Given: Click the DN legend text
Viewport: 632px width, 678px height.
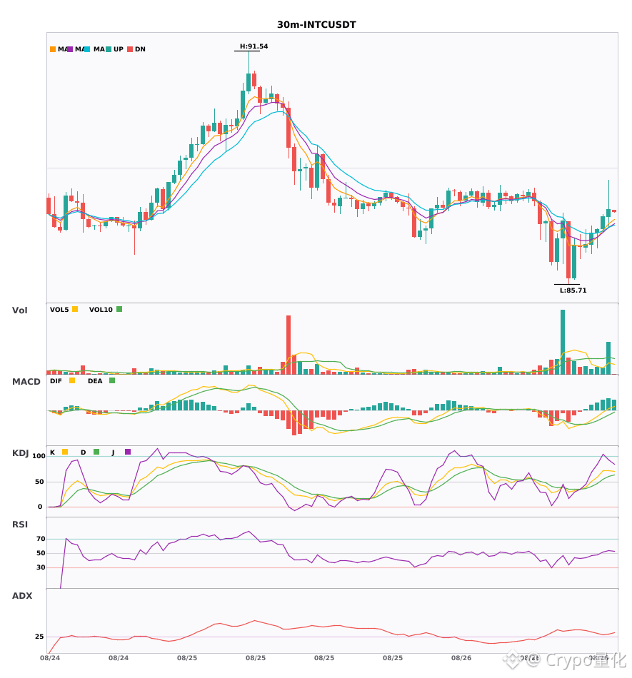Looking at the screenshot, I should coord(140,49).
